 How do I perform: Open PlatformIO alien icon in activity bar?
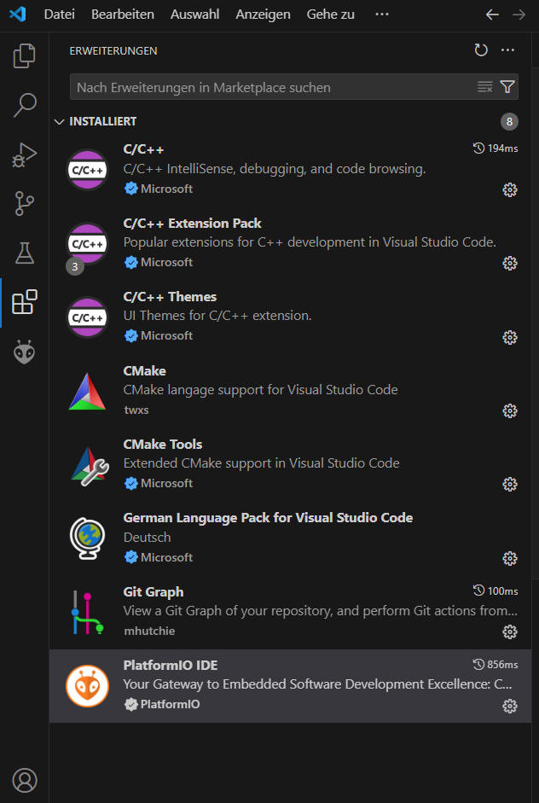tap(25, 352)
